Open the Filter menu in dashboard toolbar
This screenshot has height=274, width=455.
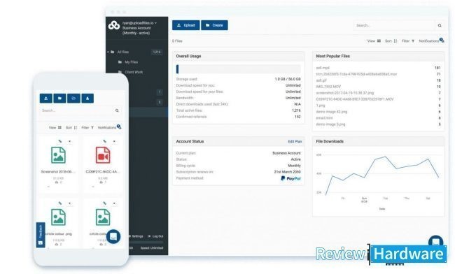407,41
